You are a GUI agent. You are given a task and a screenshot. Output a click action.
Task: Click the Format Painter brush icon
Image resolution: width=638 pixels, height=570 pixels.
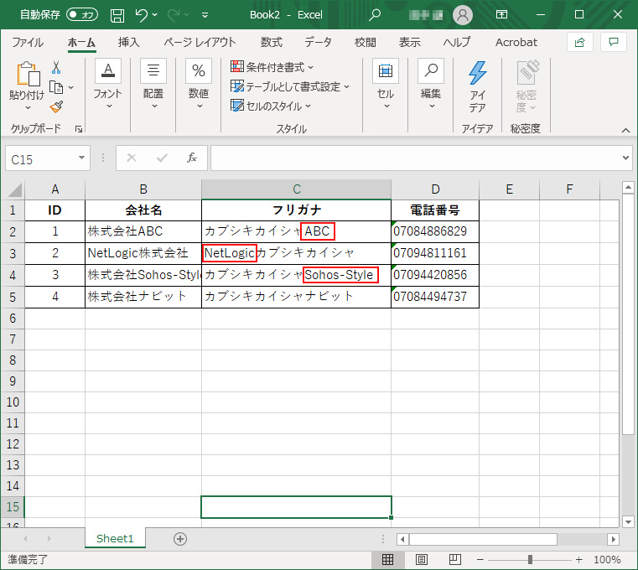(x=56, y=107)
